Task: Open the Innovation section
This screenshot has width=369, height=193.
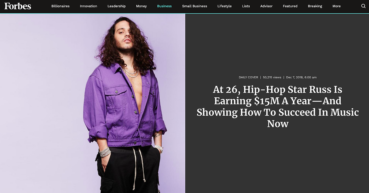Action: [89, 6]
